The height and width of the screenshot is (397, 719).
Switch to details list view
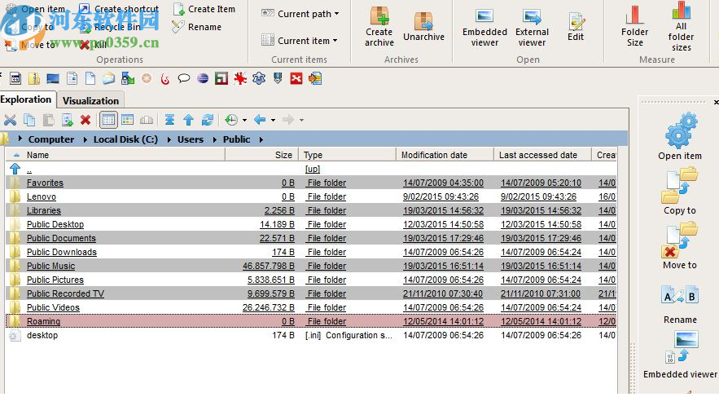(x=108, y=121)
